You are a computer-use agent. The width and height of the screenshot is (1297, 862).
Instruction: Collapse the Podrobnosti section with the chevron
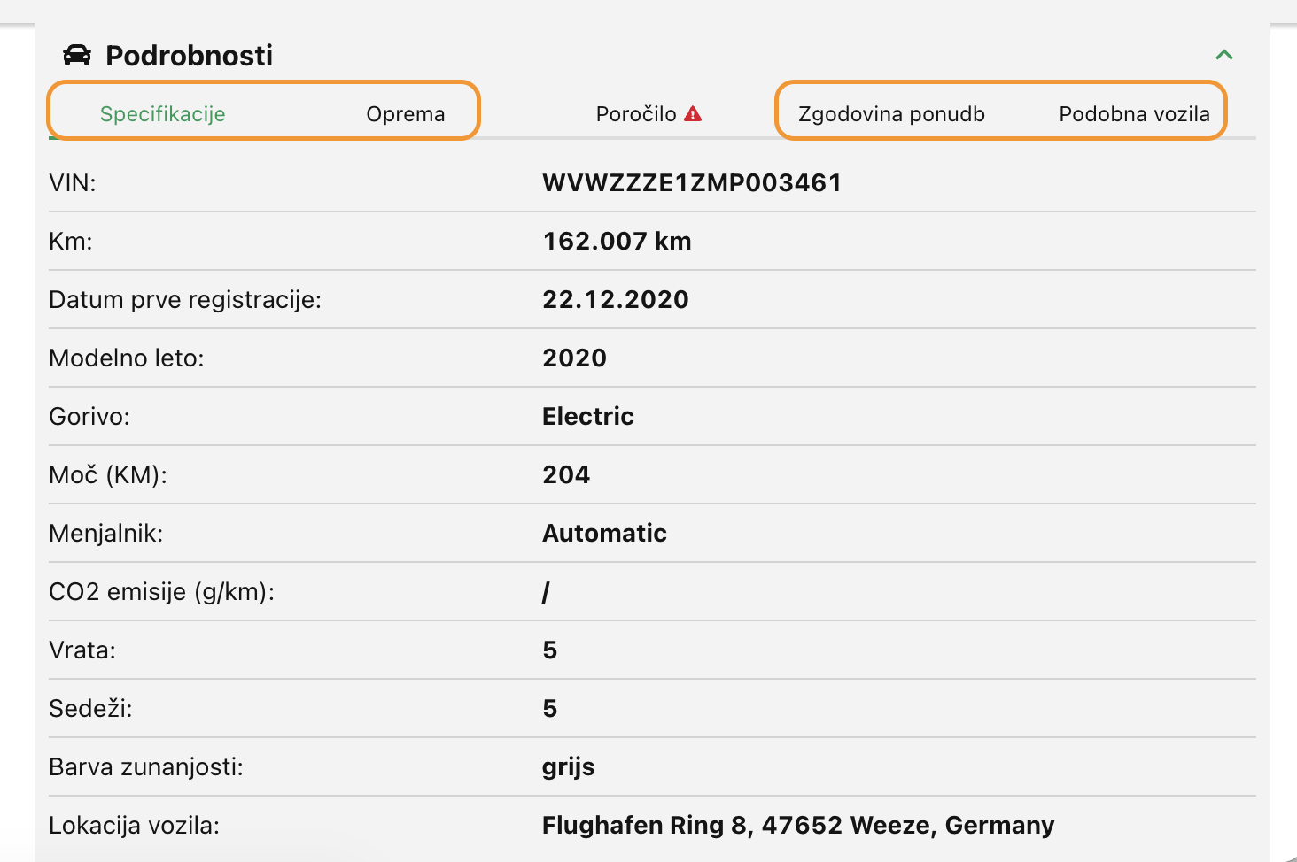click(1224, 55)
